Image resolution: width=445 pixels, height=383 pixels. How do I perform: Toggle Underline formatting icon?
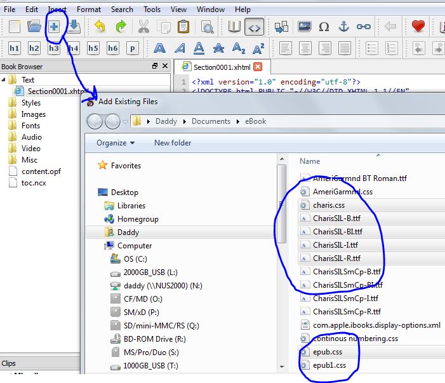199,48
